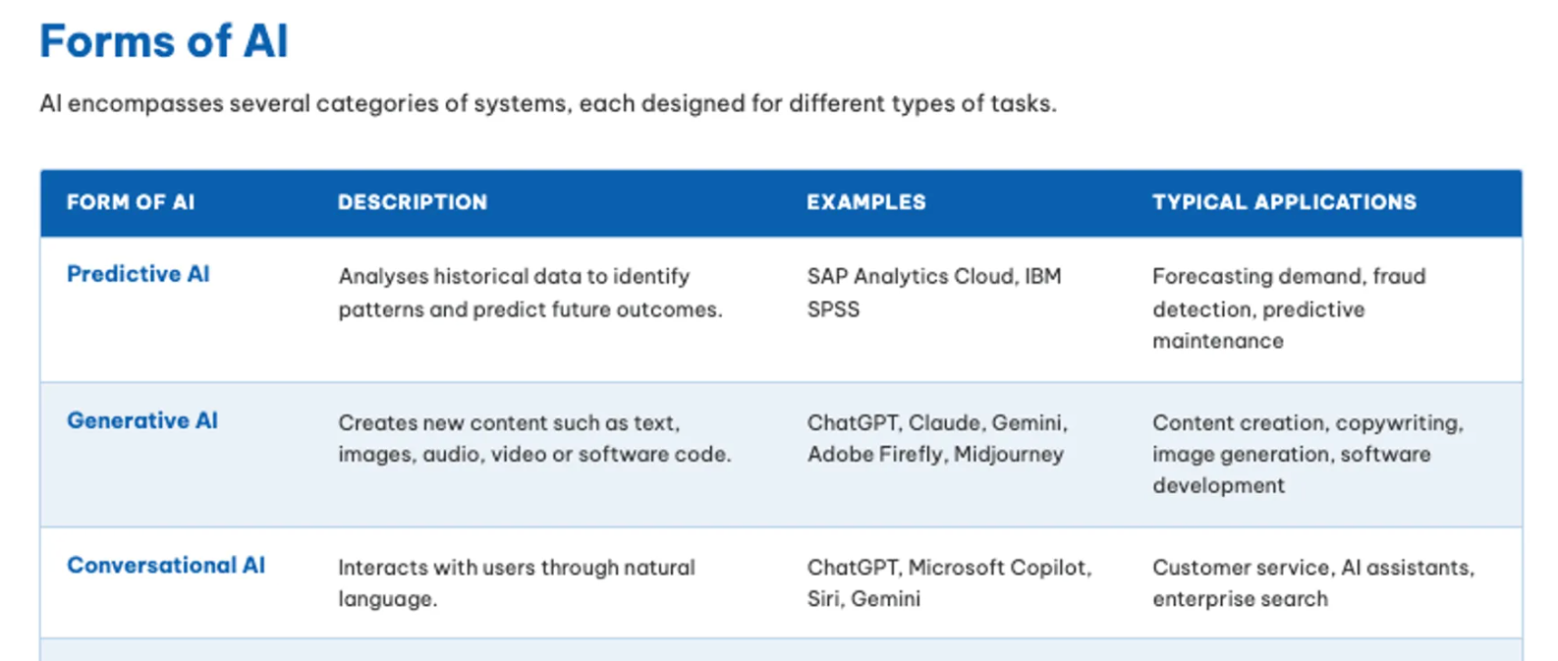Screen dimensions: 1558x661
Task: Click the Adobe Firefly, Midjourney text line
Action: coord(935,454)
